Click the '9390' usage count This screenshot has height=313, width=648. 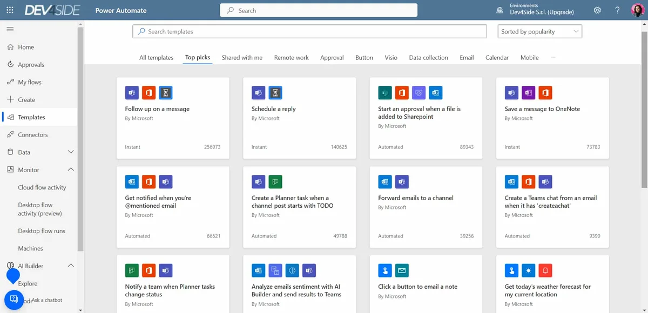tap(595, 236)
